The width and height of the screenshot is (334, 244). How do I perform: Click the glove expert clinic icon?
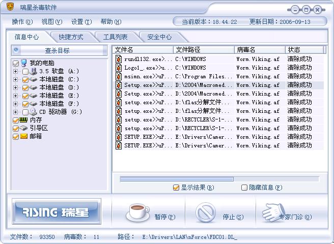point(273,212)
